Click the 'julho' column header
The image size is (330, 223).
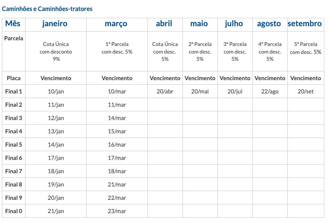234,24
